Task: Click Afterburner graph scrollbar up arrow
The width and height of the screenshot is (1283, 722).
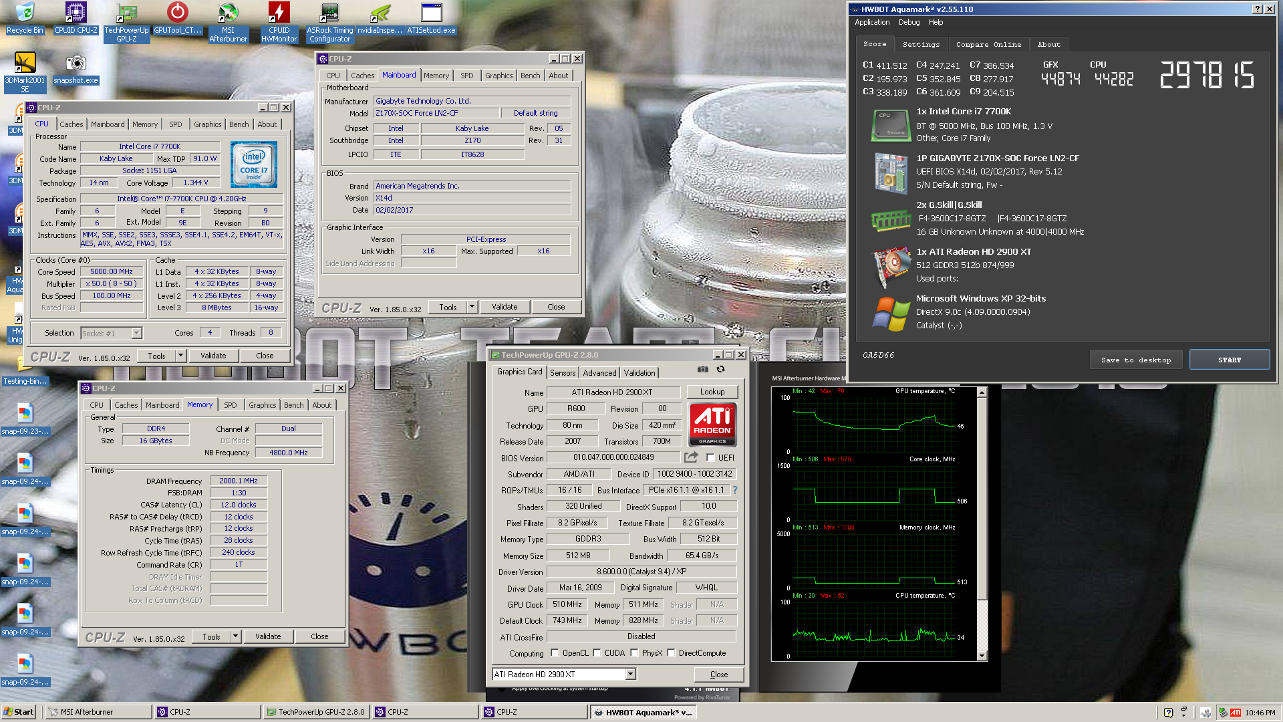Action: coord(982,392)
